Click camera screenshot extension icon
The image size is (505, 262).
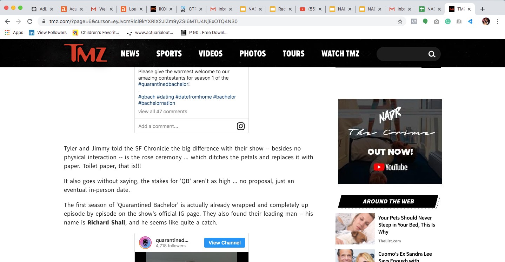coord(436,21)
